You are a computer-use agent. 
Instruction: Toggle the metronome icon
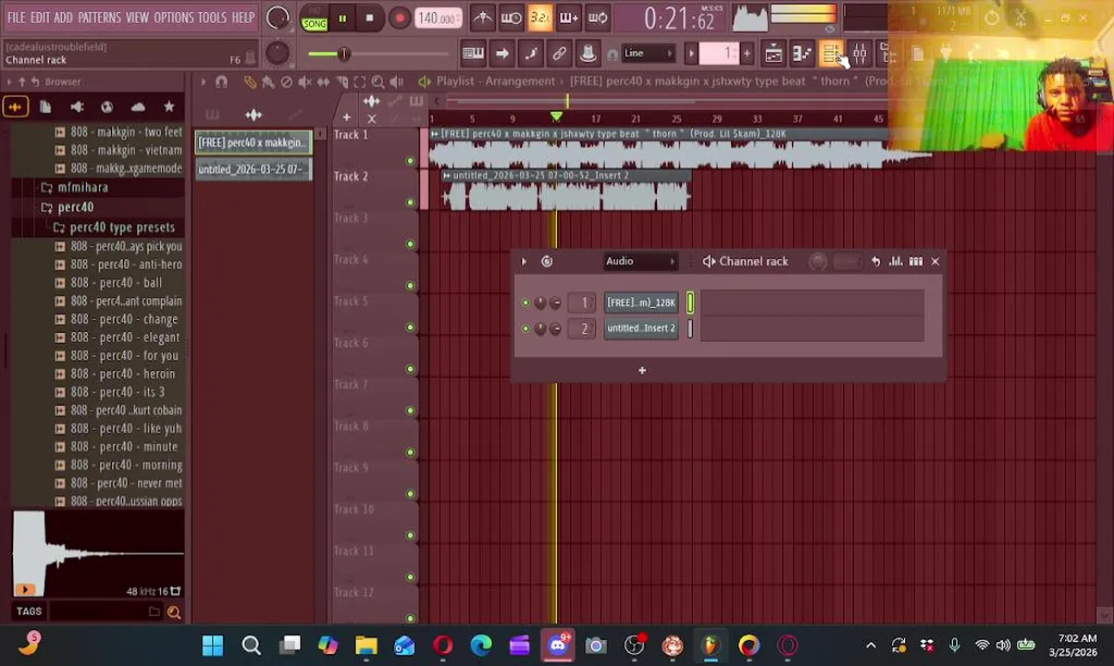(x=482, y=18)
